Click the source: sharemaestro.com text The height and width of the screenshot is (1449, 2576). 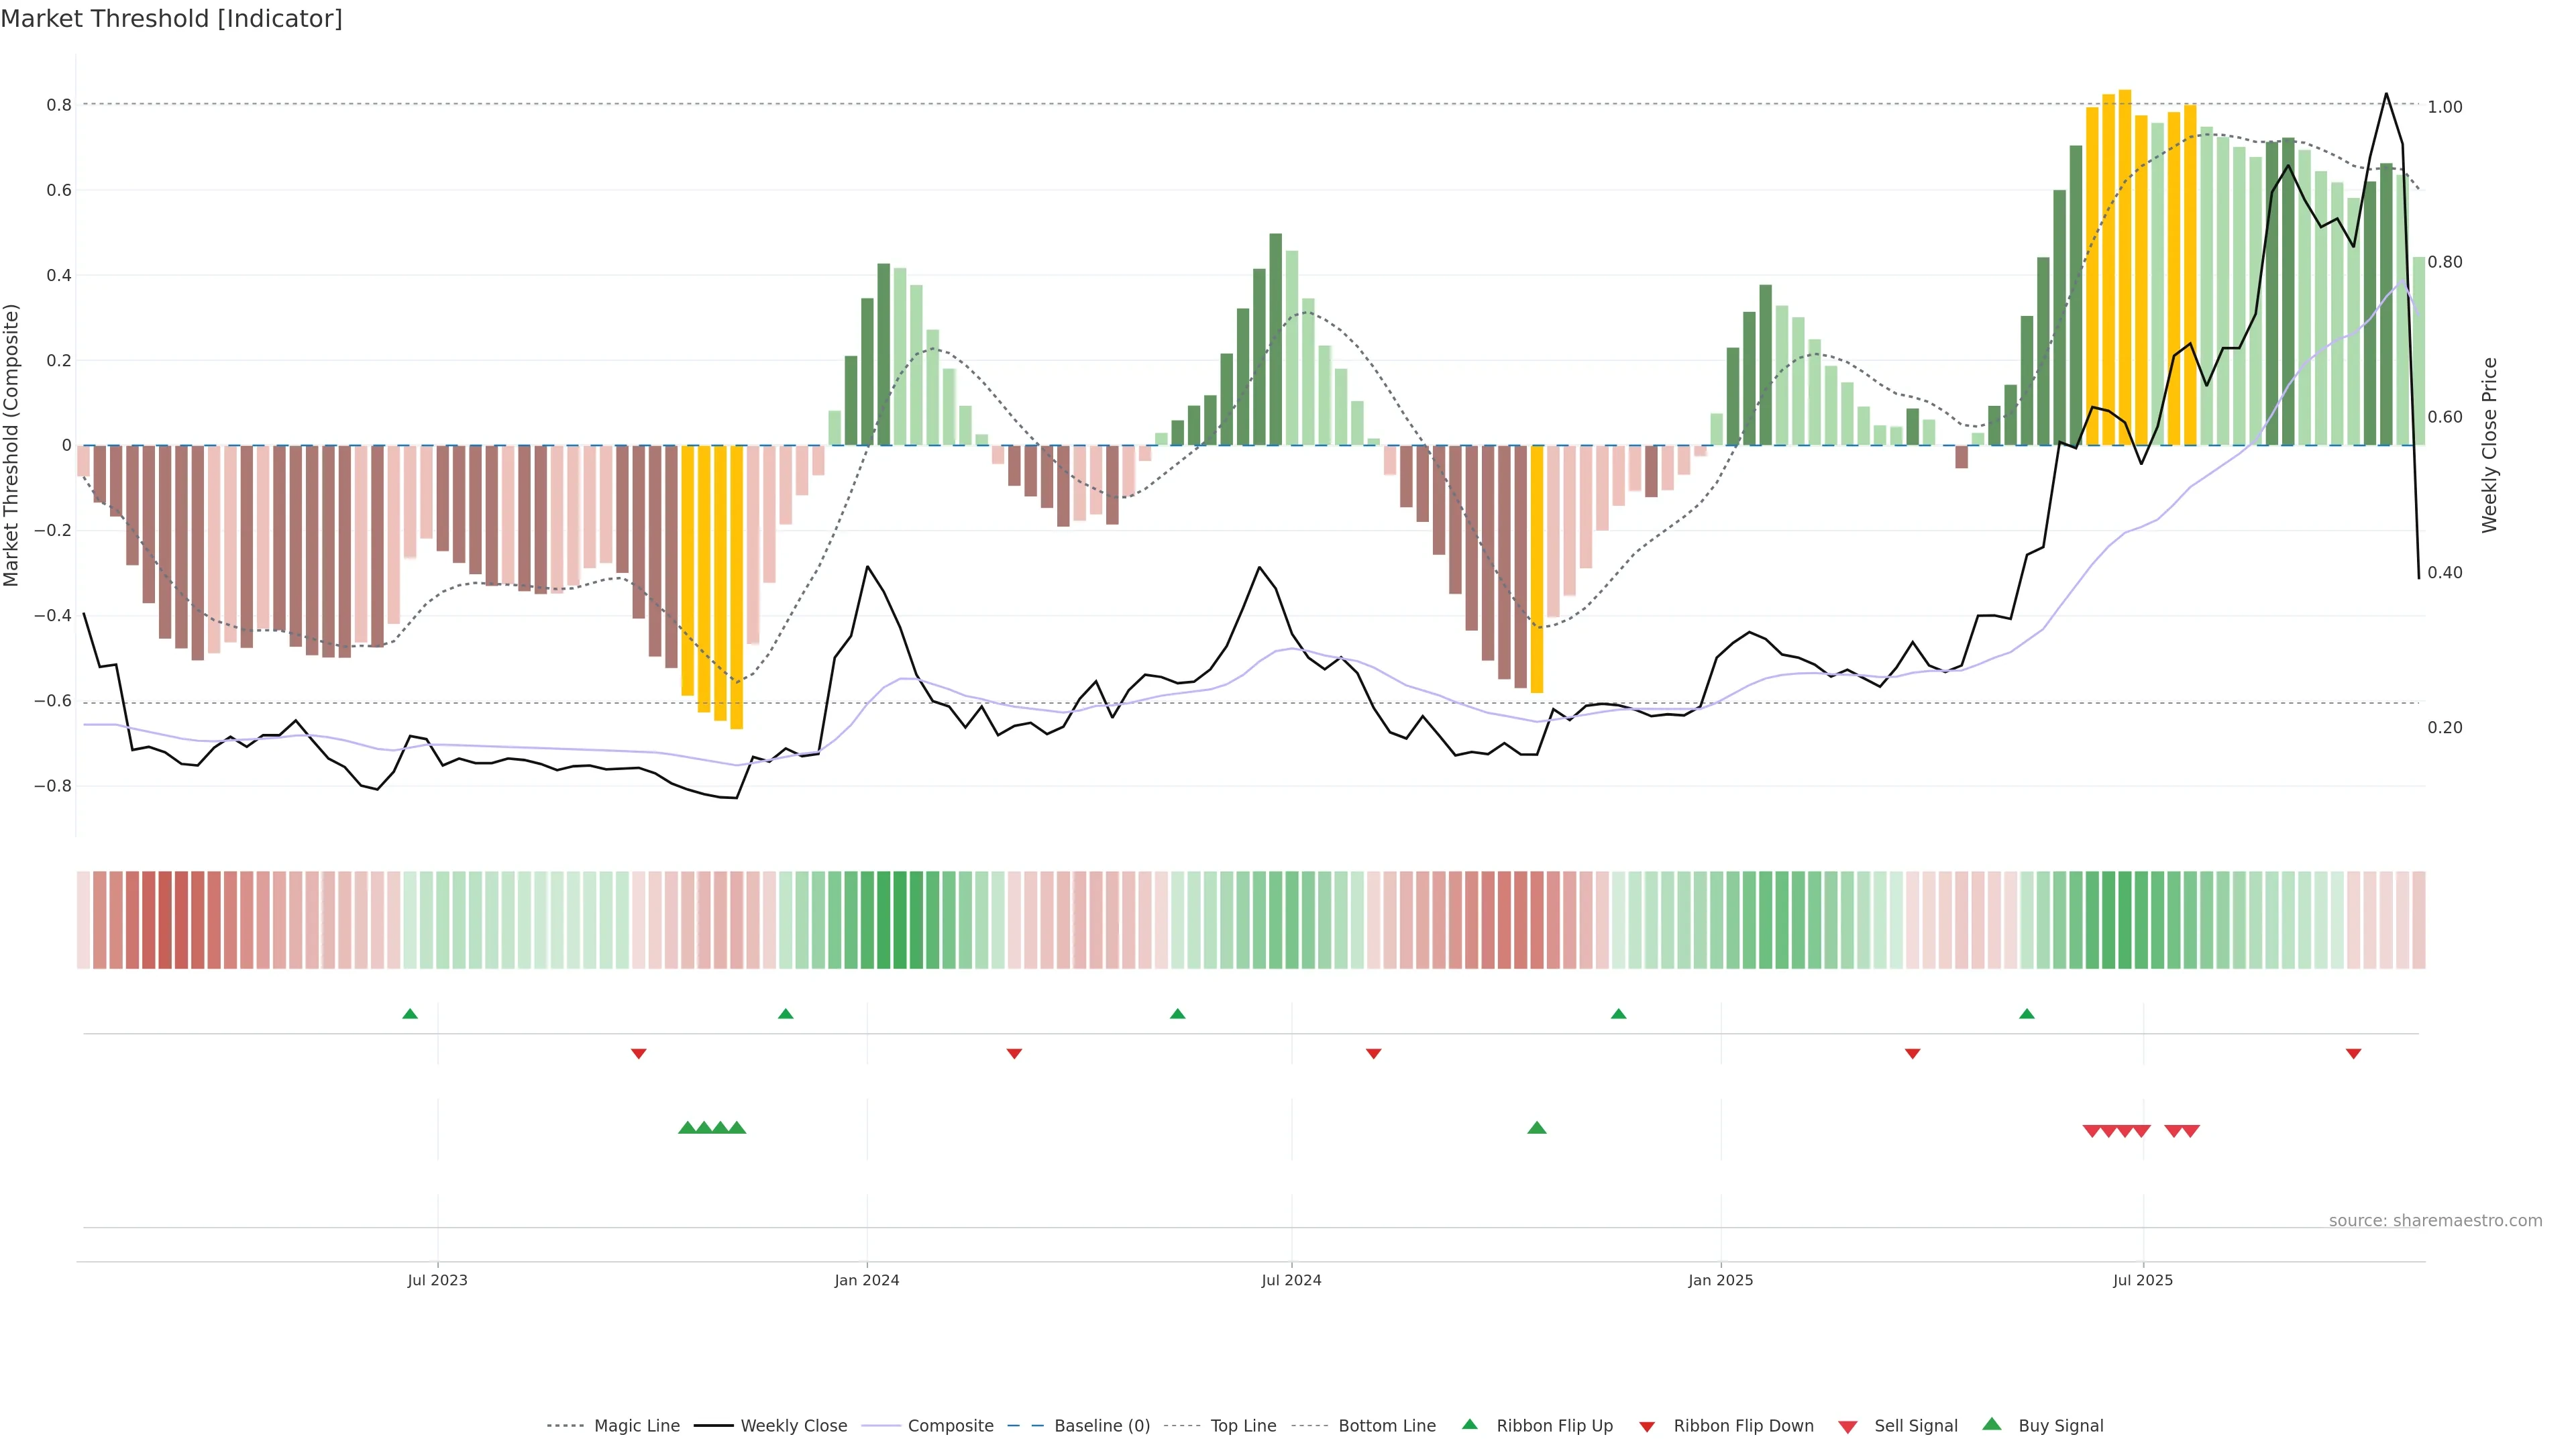2435,1220
